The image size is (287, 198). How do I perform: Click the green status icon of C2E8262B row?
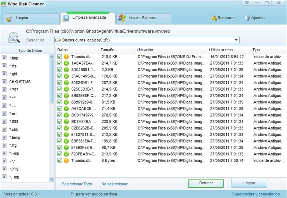(x=66, y=128)
